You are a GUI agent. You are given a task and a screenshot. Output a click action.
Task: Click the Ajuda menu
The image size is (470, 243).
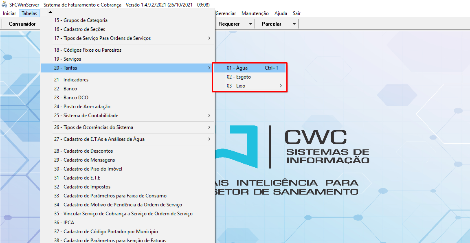pyautogui.click(x=281, y=13)
